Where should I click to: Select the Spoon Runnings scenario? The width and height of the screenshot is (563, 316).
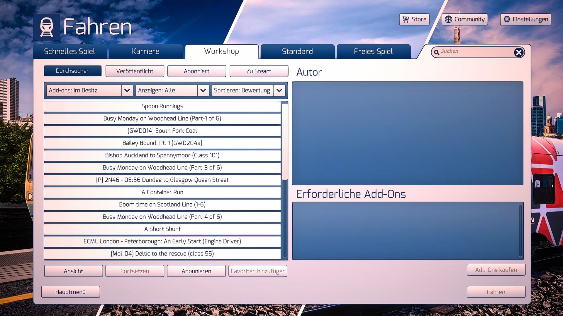pos(162,106)
